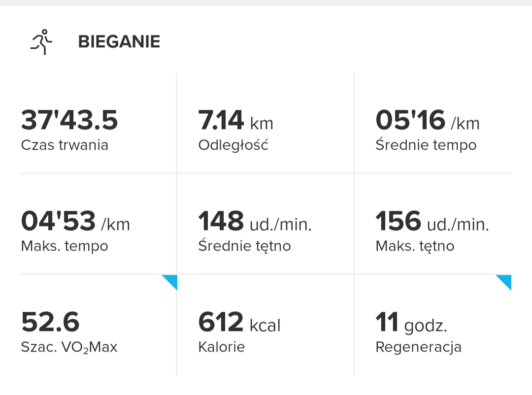Tap the 05'16 /km pace value
Viewport: 532px width, 395px height.
pos(427,120)
